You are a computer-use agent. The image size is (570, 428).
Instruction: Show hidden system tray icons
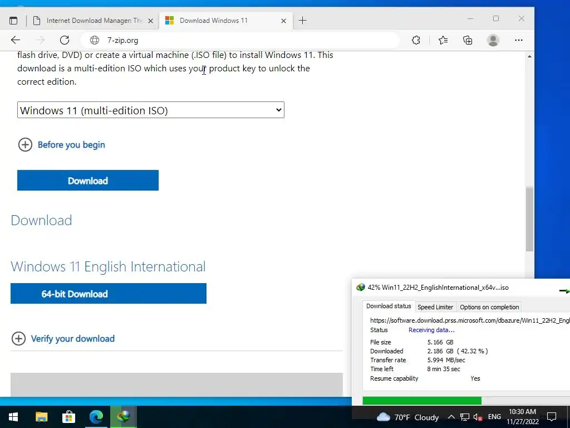451,417
